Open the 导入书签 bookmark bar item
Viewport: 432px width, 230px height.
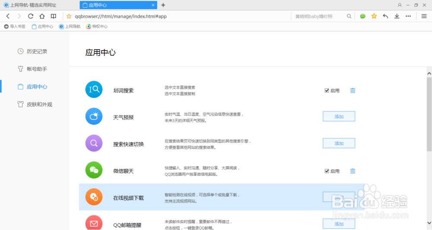point(15,26)
